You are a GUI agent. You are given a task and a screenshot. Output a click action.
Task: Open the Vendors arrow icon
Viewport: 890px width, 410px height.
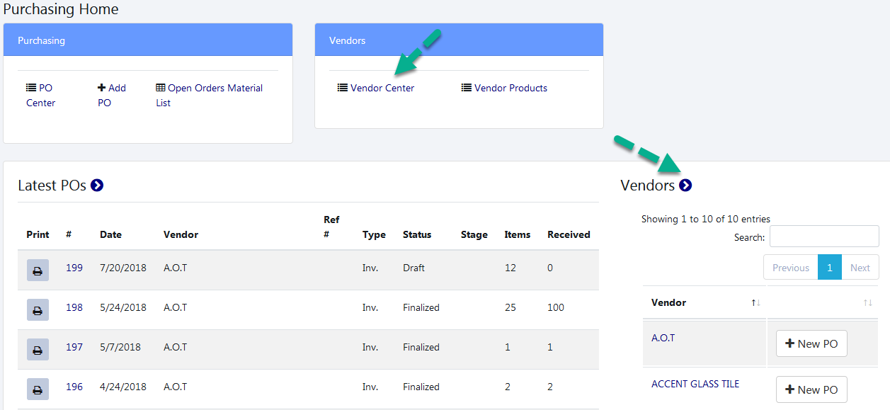tap(685, 186)
